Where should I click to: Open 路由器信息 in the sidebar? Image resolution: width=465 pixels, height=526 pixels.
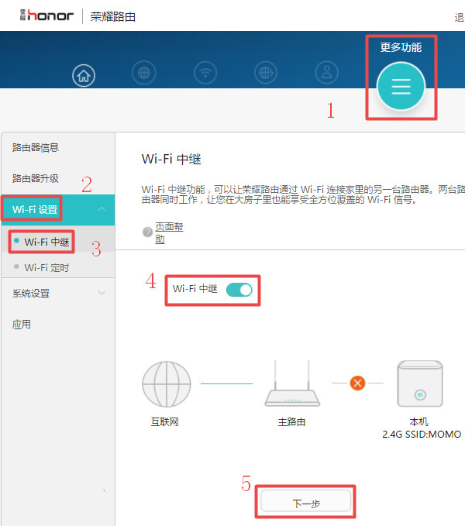pyautogui.click(x=36, y=147)
